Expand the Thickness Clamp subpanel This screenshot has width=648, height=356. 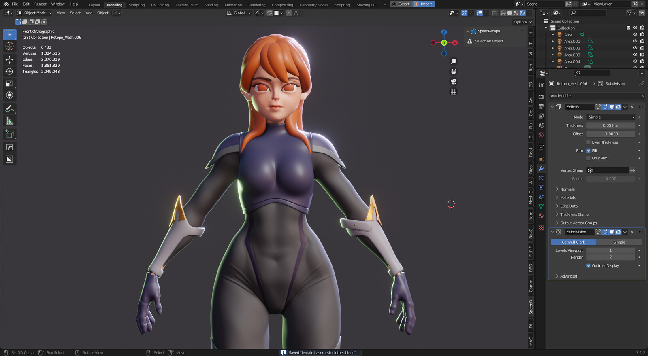pyautogui.click(x=574, y=215)
